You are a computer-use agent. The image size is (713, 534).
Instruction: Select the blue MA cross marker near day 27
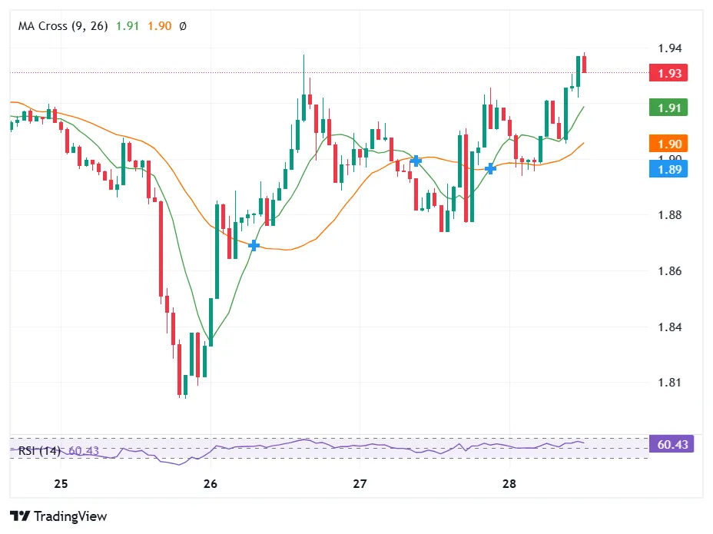point(416,161)
